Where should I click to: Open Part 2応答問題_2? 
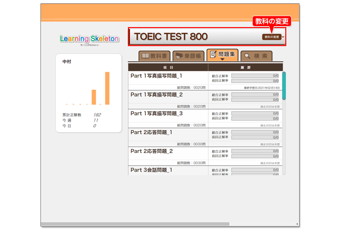click(152, 151)
